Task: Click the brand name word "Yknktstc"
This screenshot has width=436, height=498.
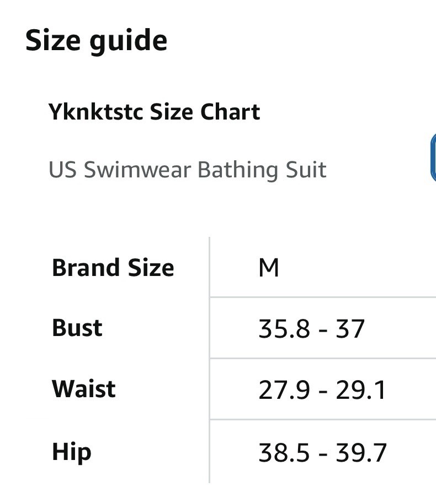Action: coord(96,112)
